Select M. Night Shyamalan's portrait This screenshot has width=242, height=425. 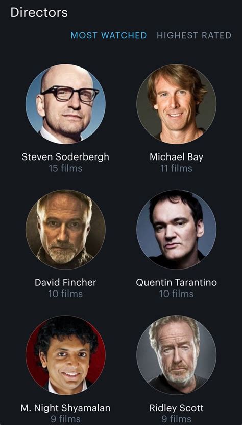pyautogui.click(x=65, y=355)
